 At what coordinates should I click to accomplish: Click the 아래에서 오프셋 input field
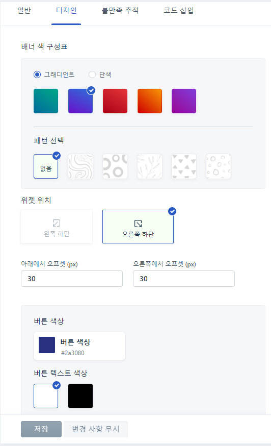pos(72,279)
